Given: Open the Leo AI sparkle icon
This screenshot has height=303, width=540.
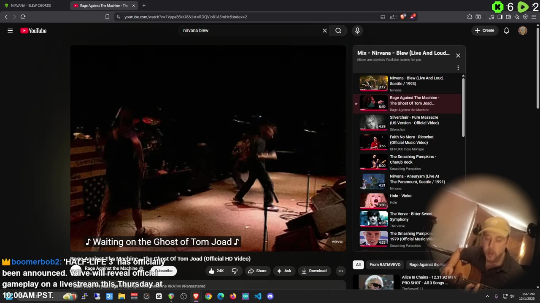Looking at the screenshot, I should coord(517,17).
